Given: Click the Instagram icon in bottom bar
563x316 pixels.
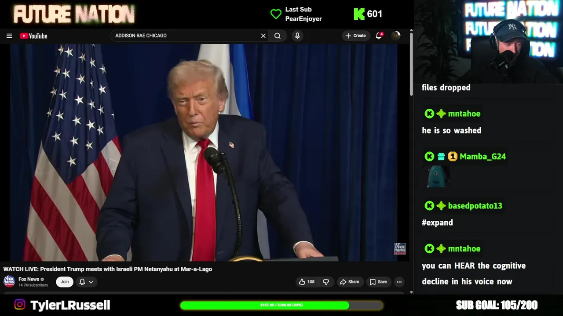Looking at the screenshot, I should (x=20, y=305).
